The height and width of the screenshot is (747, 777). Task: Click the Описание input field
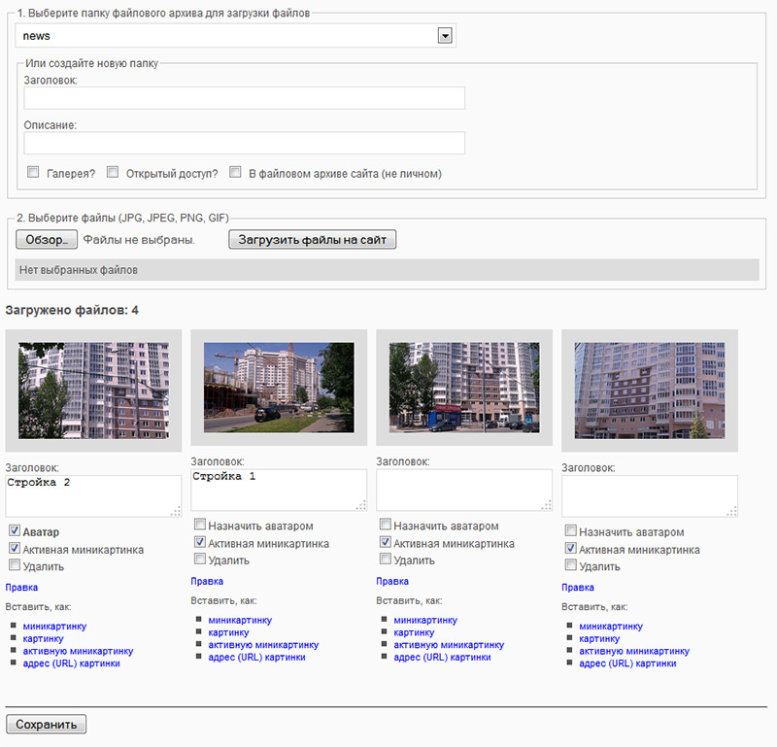[244, 143]
